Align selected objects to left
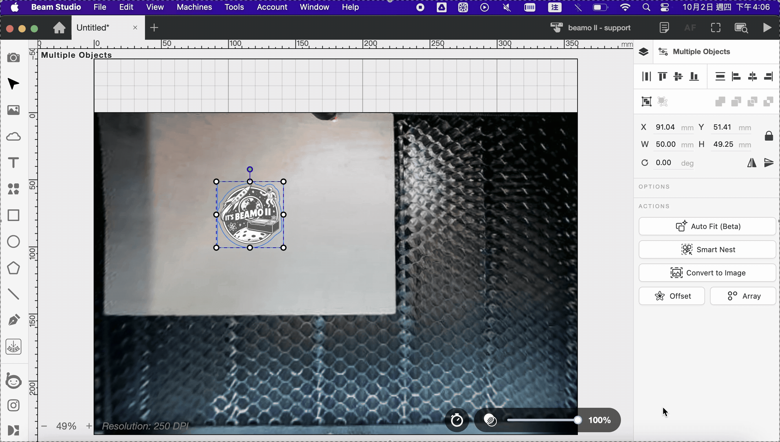 [736, 76]
